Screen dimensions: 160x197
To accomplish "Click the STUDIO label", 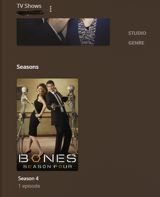I will (137, 33).
